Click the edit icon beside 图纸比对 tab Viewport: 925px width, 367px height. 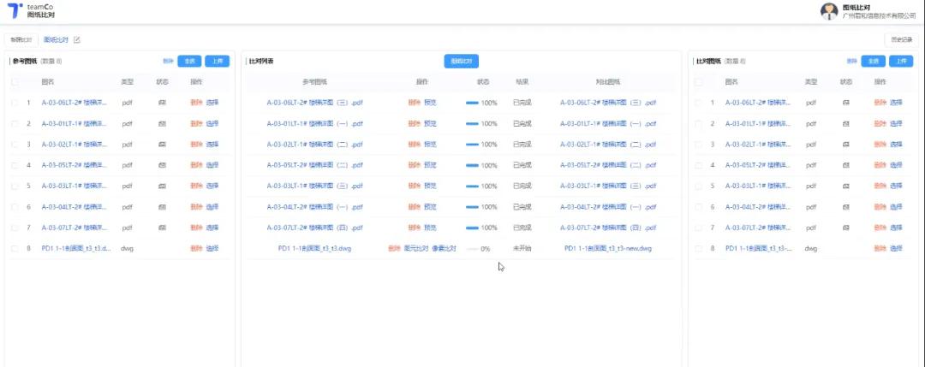(x=77, y=39)
